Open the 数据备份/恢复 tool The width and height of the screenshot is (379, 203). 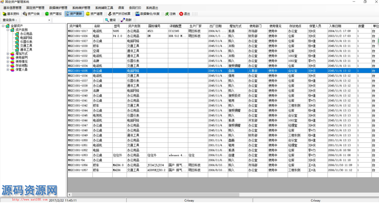pos(148,14)
